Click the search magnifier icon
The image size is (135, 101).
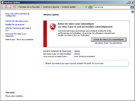(132, 7)
